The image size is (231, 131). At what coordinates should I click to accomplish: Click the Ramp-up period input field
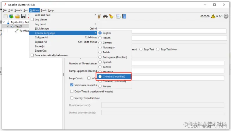coord(178,71)
